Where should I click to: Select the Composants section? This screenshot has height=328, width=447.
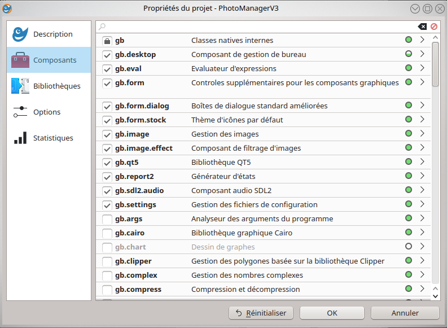coord(49,60)
